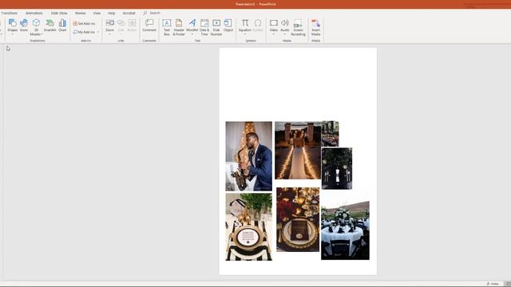This screenshot has width=511, height=287.
Task: Click the Get Add-ins button
Action: 84,23
